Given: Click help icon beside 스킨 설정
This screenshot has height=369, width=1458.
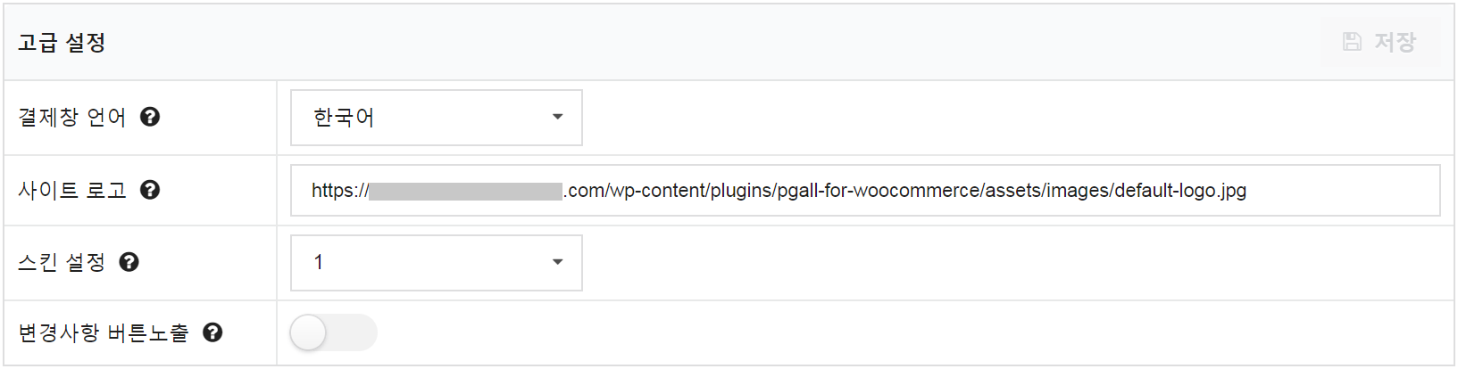Looking at the screenshot, I should coord(129,262).
